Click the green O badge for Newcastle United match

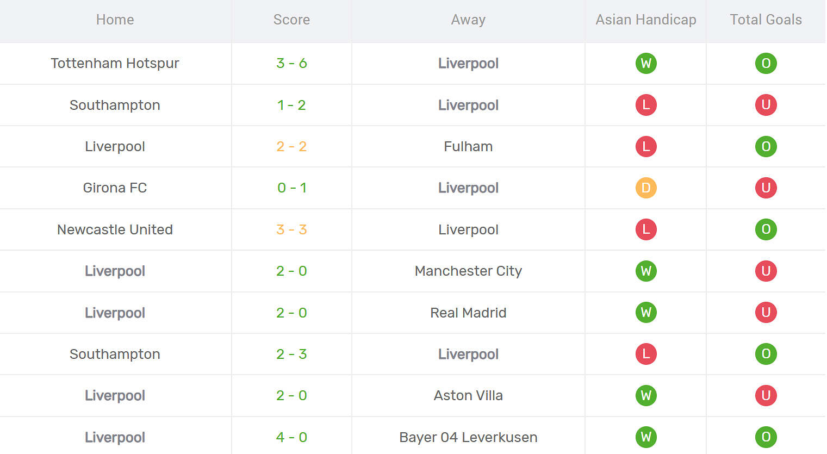tap(766, 229)
